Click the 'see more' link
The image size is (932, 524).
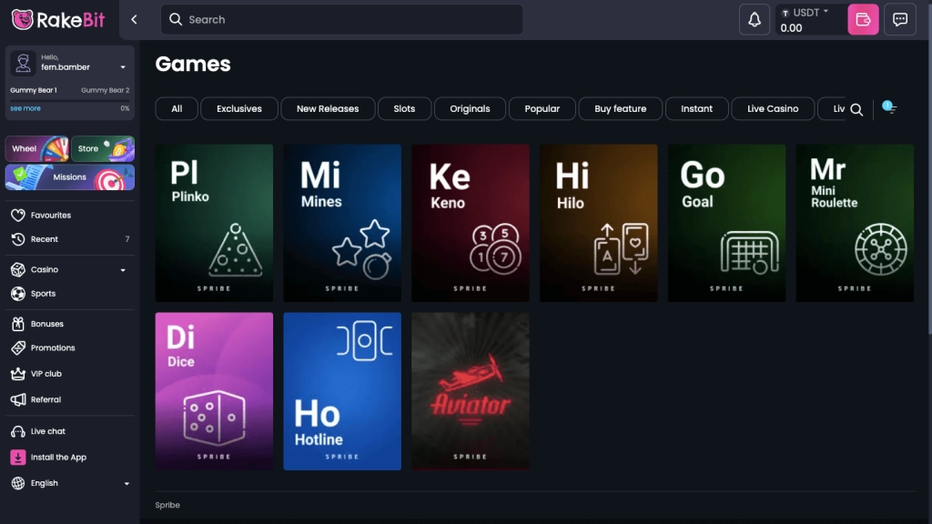tap(25, 108)
